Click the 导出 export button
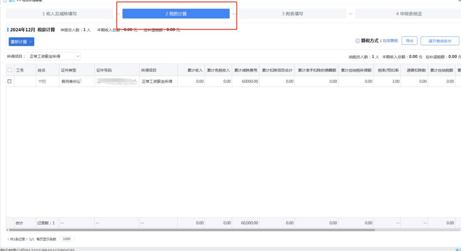The width and height of the screenshot is (461, 251). 409,41
